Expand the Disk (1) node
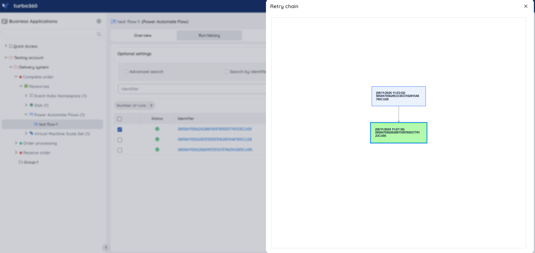The width and height of the screenshot is (535, 253). pos(26,105)
